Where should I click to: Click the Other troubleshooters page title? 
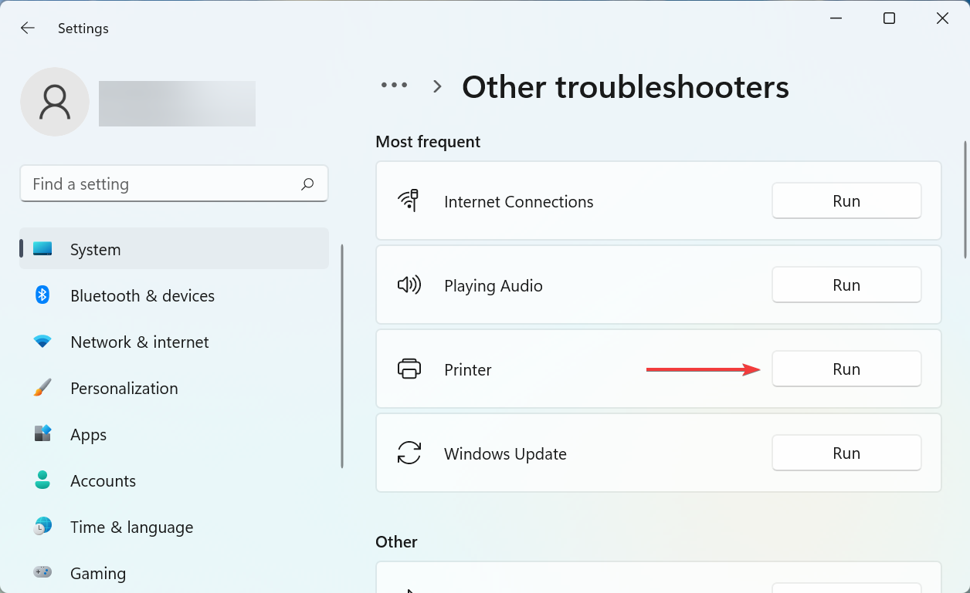tap(626, 86)
